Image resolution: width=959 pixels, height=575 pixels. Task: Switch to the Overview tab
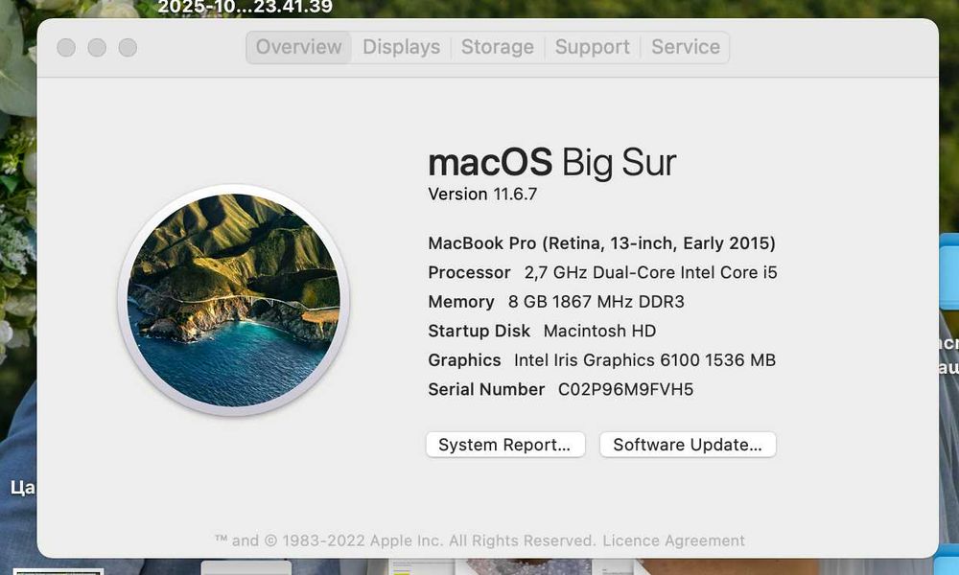click(x=298, y=47)
